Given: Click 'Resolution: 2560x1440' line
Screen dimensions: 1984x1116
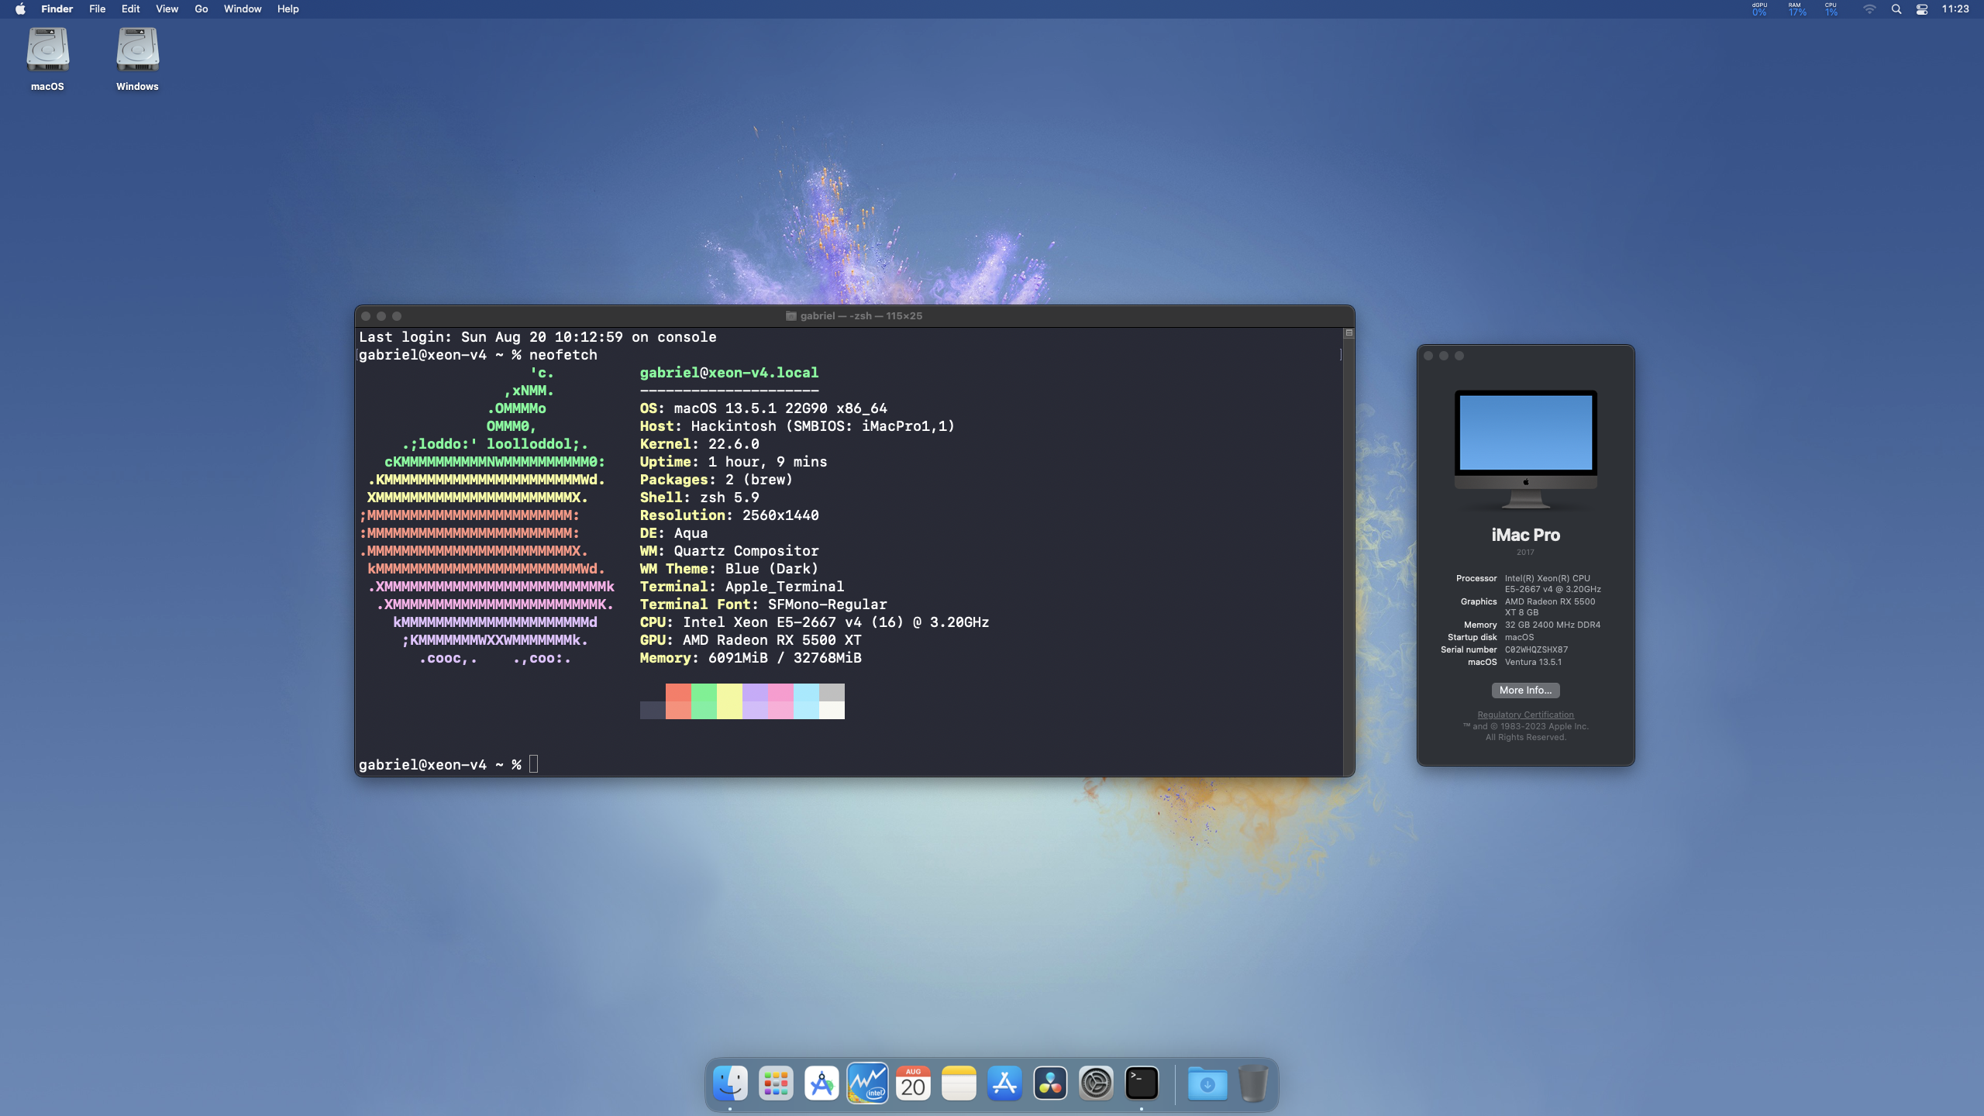Looking at the screenshot, I should [x=729, y=515].
